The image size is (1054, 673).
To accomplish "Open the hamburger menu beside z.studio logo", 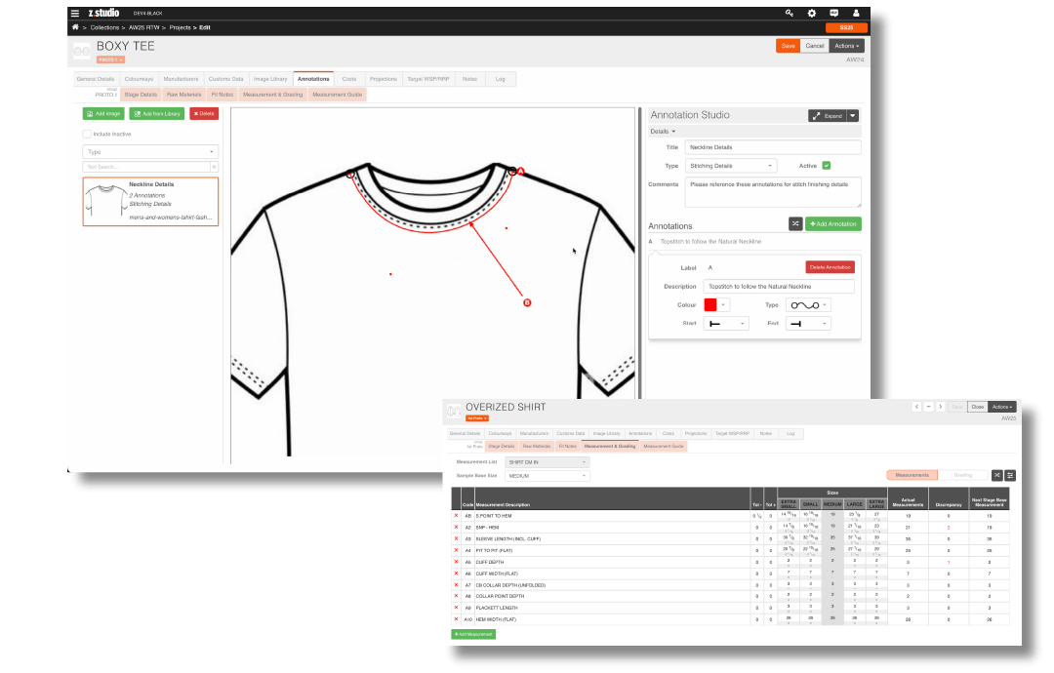I will [75, 13].
